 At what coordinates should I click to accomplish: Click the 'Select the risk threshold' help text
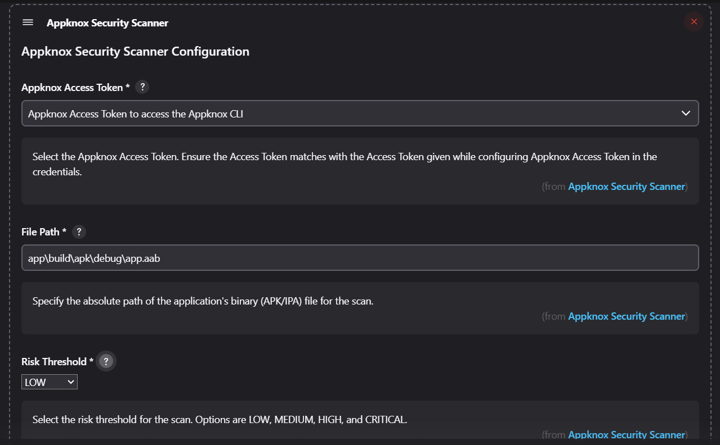220,420
